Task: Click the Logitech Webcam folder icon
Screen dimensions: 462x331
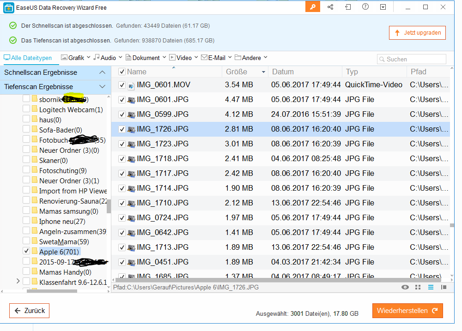Action: [x=35, y=109]
